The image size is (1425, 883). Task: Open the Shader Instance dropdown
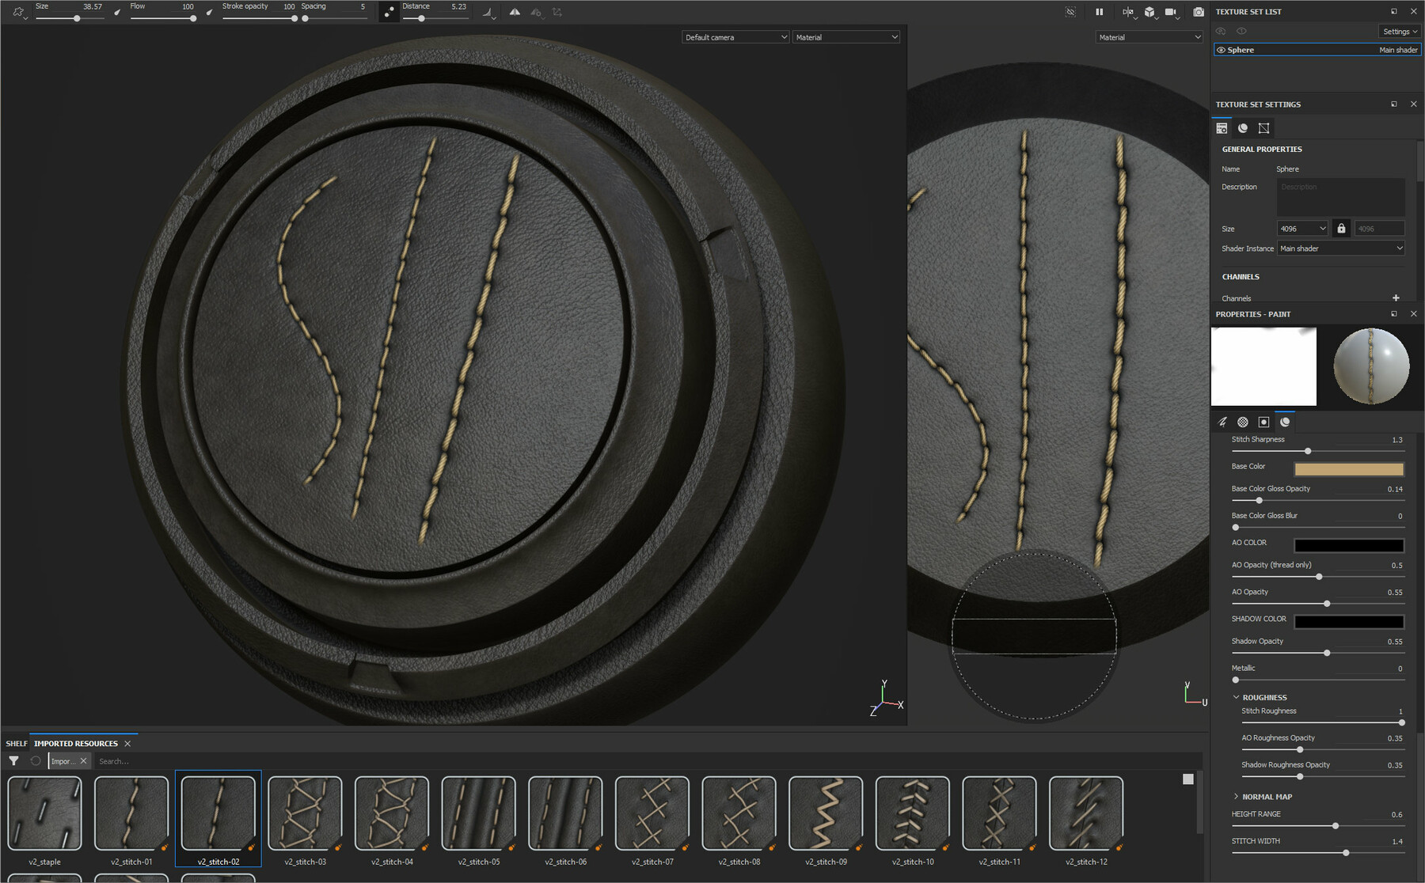pyautogui.click(x=1341, y=248)
